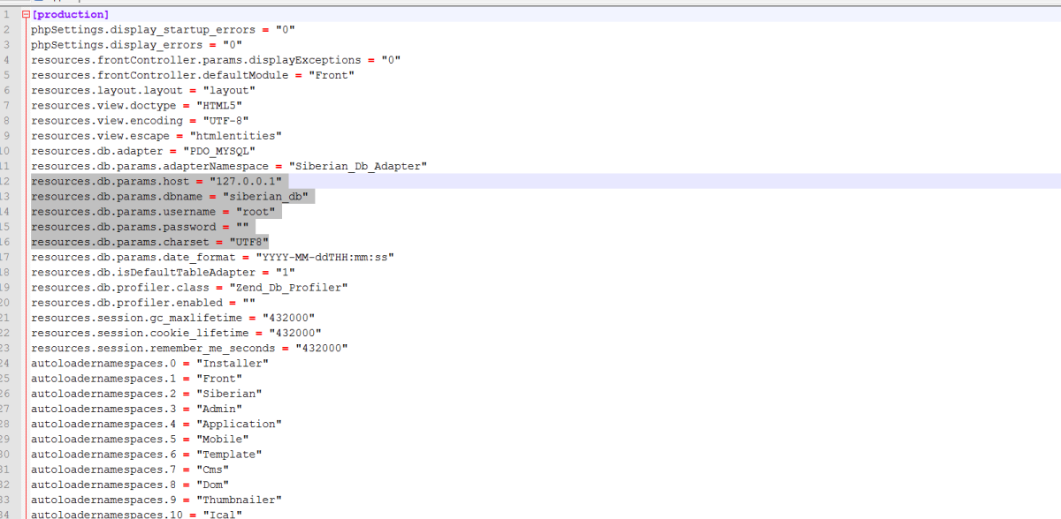1061x519 pixels.
Task: Click the resources.db.params.date_format line
Action: pyautogui.click(x=212, y=257)
